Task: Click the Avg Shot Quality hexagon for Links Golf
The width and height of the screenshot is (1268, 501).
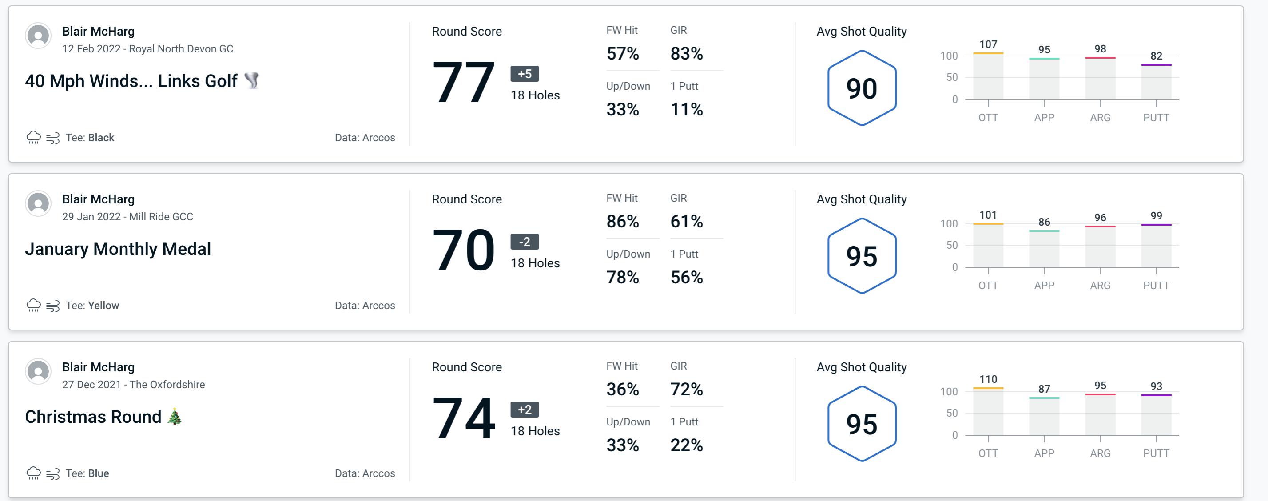Action: click(860, 87)
